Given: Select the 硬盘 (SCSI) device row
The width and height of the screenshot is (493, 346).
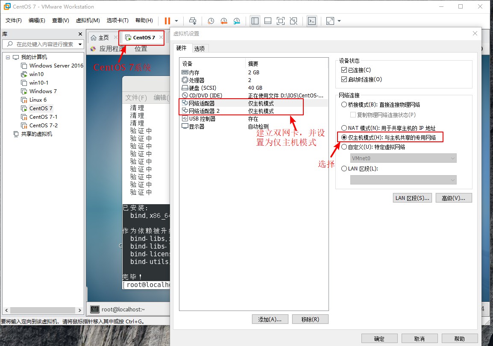Looking at the screenshot, I should coord(254,88).
